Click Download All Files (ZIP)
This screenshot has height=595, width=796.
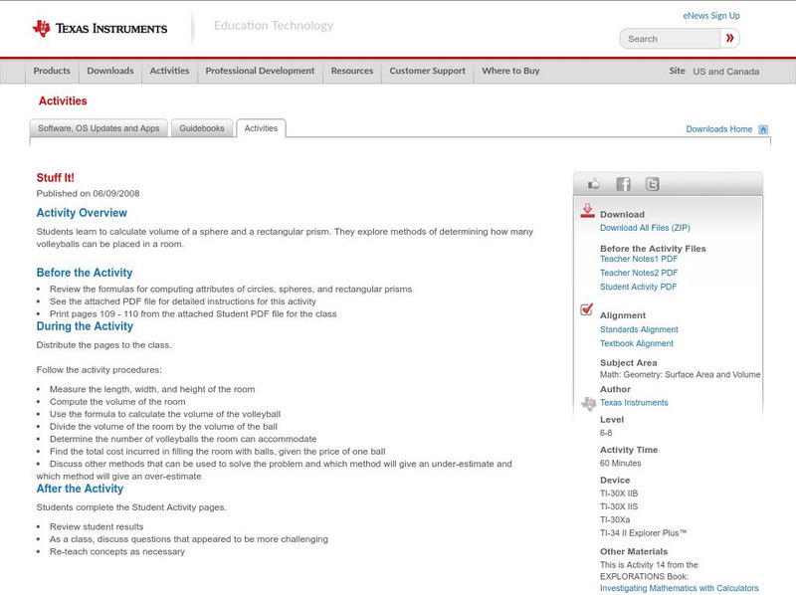pyautogui.click(x=645, y=228)
